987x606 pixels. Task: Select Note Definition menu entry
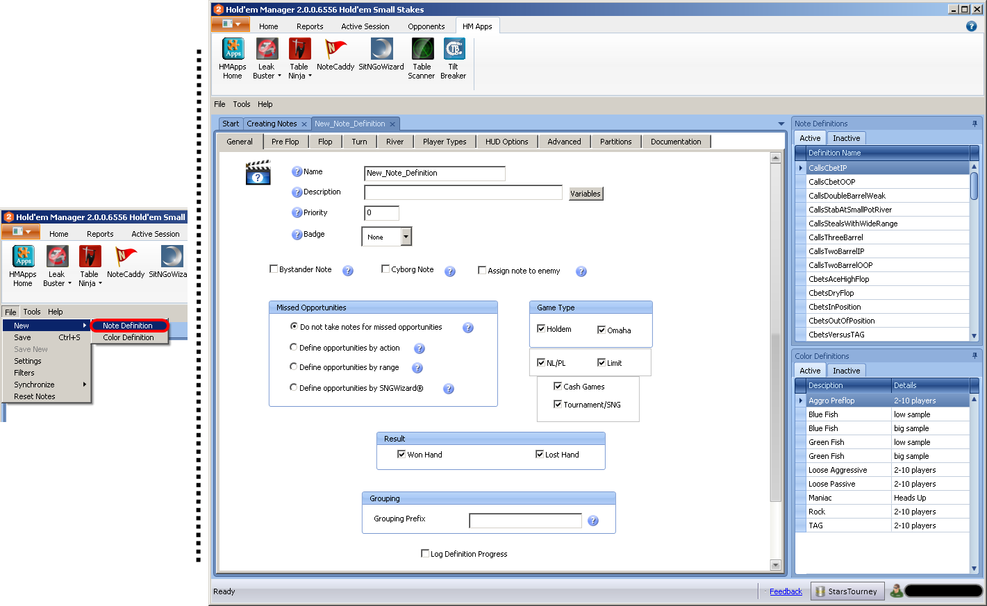(x=129, y=326)
